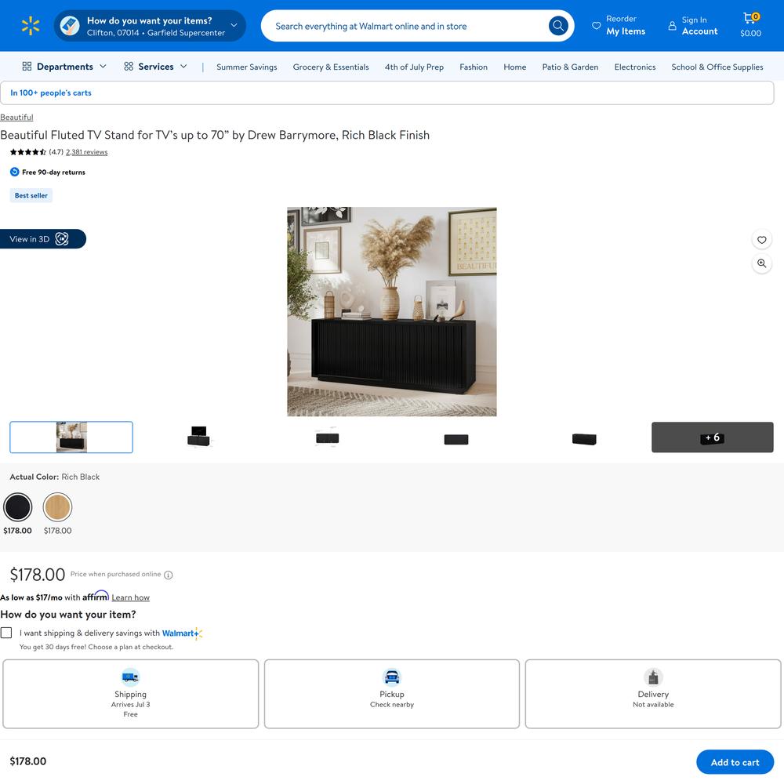Open the Electronics category
The height and width of the screenshot is (784, 784).
(635, 67)
